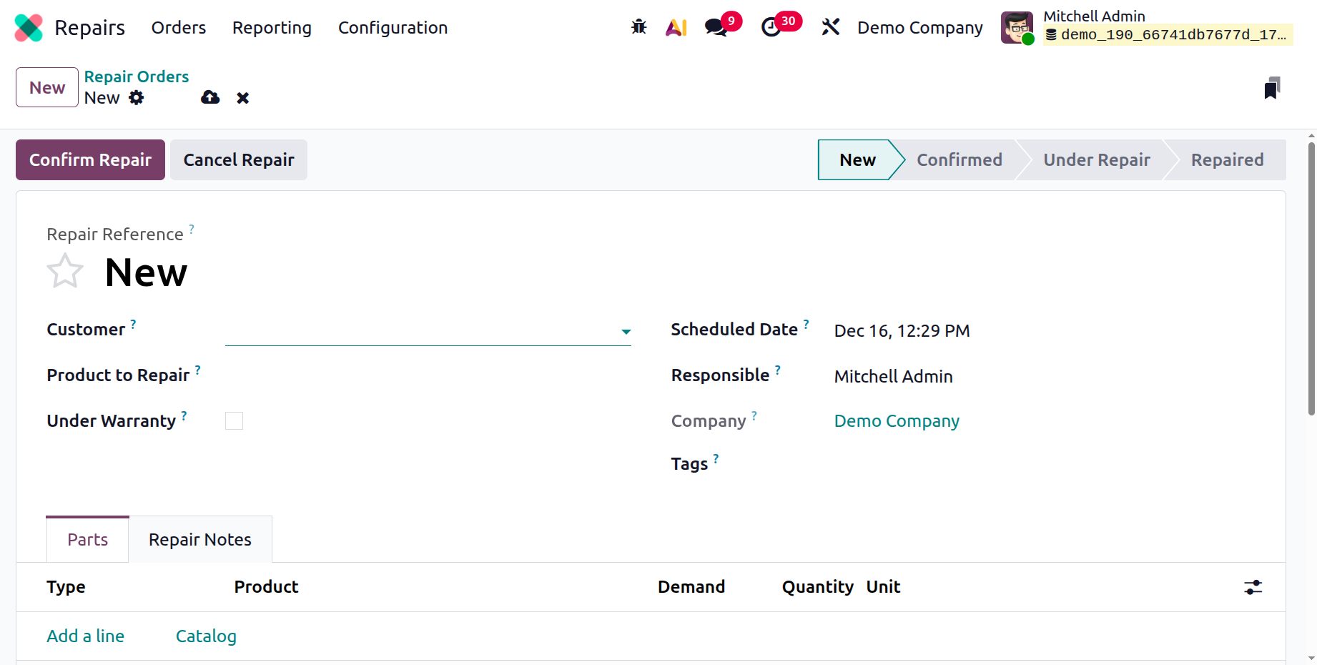Set the stage to Repaired
Screen dimensions: 1317x665
tap(1227, 159)
